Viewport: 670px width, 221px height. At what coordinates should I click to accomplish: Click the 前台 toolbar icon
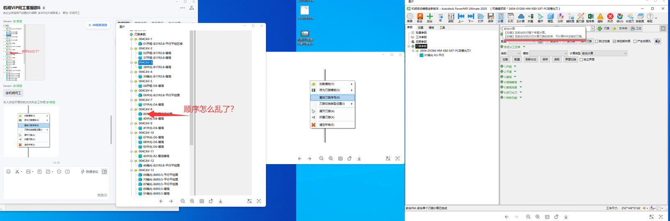(420, 18)
